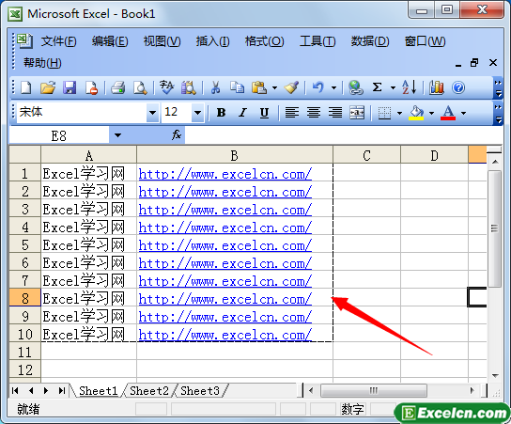The height and width of the screenshot is (424, 511).
Task: Click the horizontal scrollbar thumb
Action: [374, 390]
